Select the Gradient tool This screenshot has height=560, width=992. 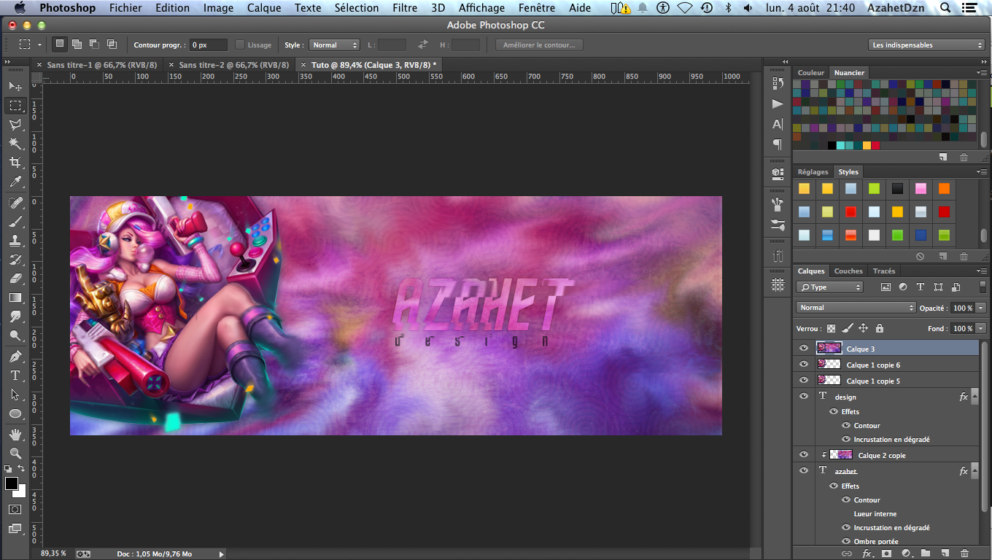15,297
